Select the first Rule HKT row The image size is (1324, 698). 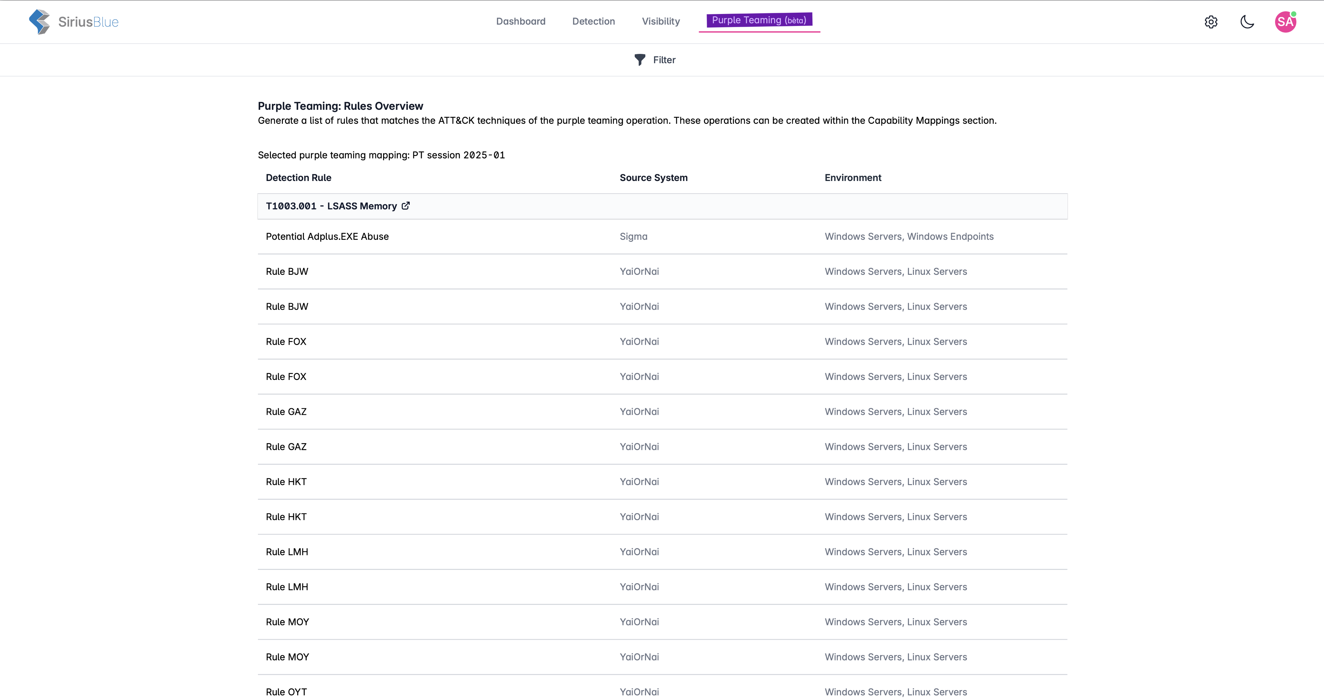point(286,482)
